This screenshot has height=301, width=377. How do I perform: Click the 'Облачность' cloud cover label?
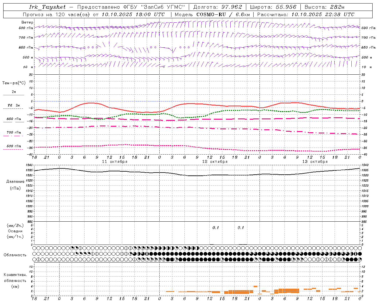(15, 255)
